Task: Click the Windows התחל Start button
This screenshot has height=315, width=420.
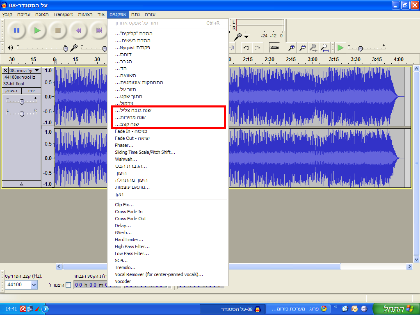Action: point(396,309)
